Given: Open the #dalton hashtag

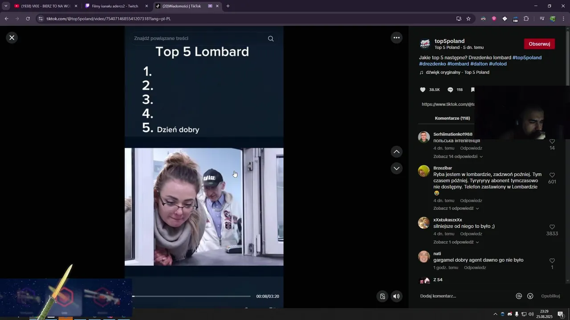Looking at the screenshot, I should [x=479, y=64].
